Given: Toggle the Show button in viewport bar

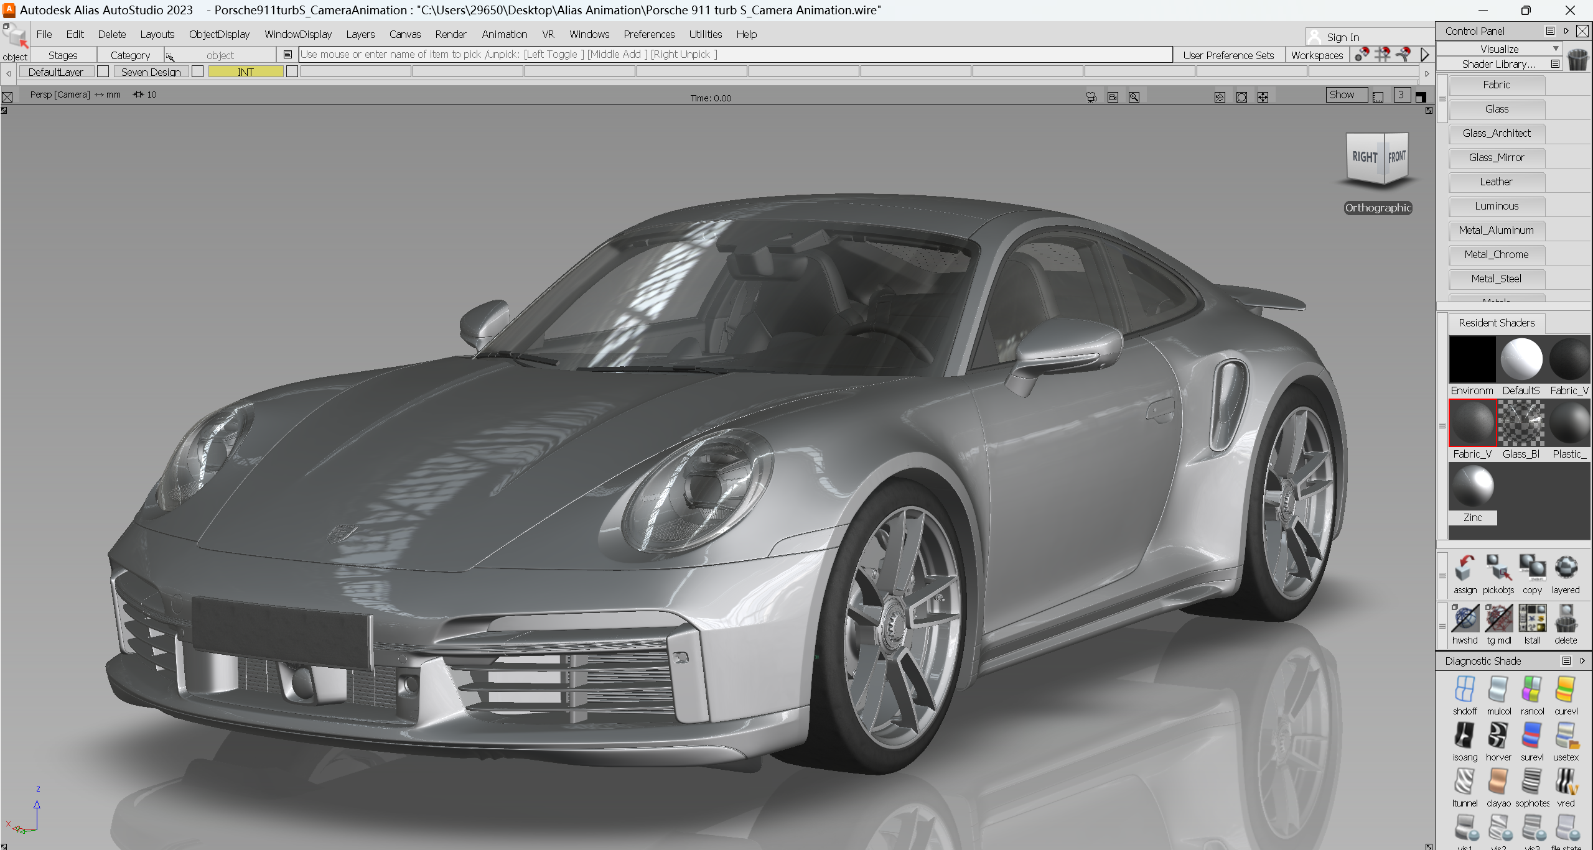Looking at the screenshot, I should 1345,95.
